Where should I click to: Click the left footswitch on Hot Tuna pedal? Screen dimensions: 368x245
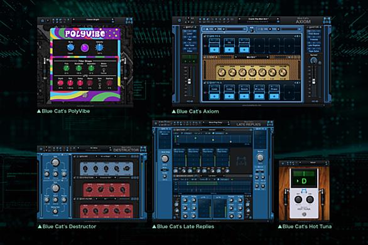tap(298, 199)
